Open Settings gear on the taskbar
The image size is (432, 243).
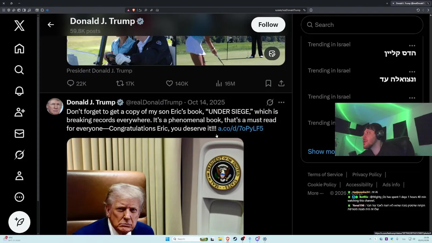click(265, 239)
